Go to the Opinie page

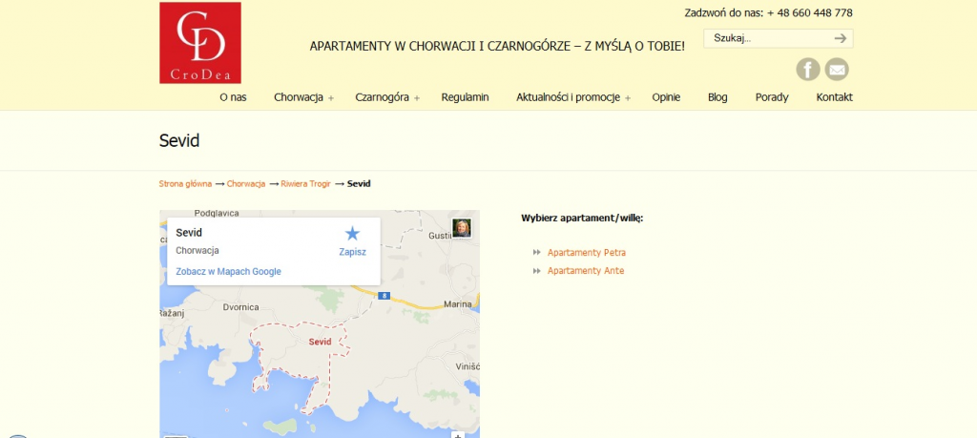click(666, 97)
